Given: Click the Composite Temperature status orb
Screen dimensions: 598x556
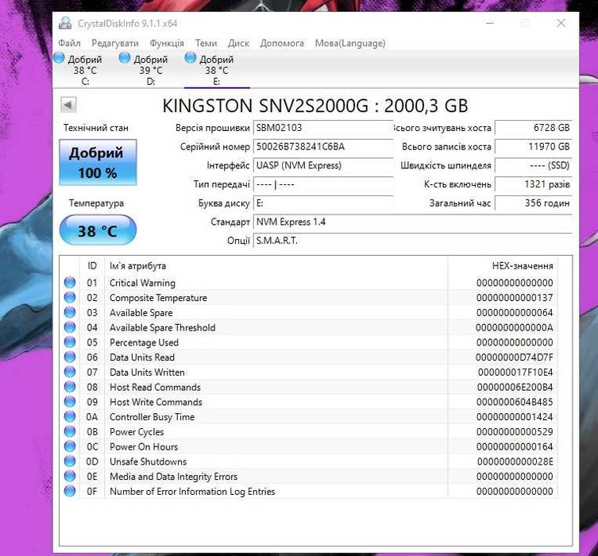Looking at the screenshot, I should [70, 297].
